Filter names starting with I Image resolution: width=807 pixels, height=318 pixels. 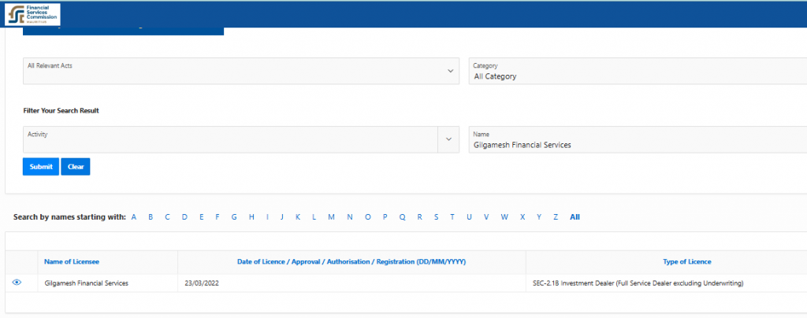pos(267,216)
